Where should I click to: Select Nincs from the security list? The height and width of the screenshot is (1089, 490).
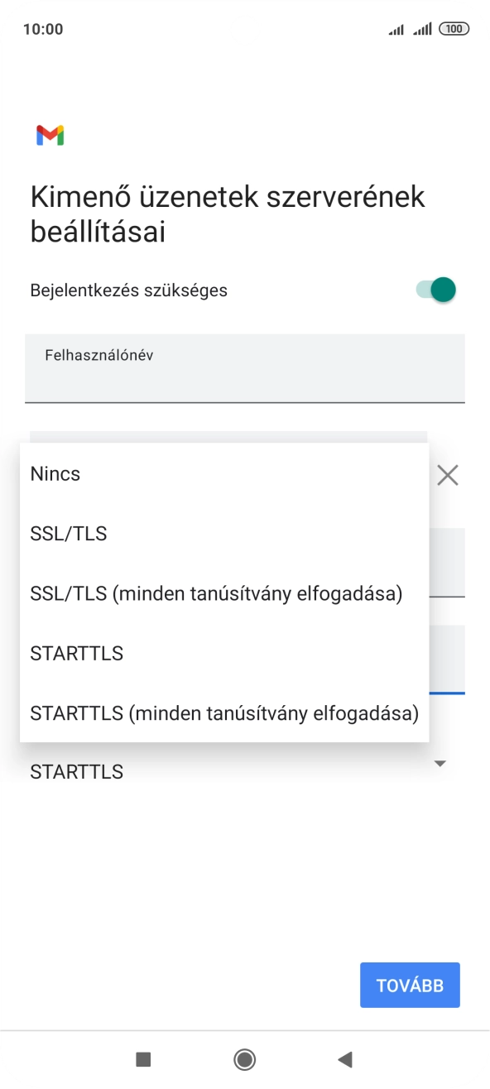[x=55, y=473]
